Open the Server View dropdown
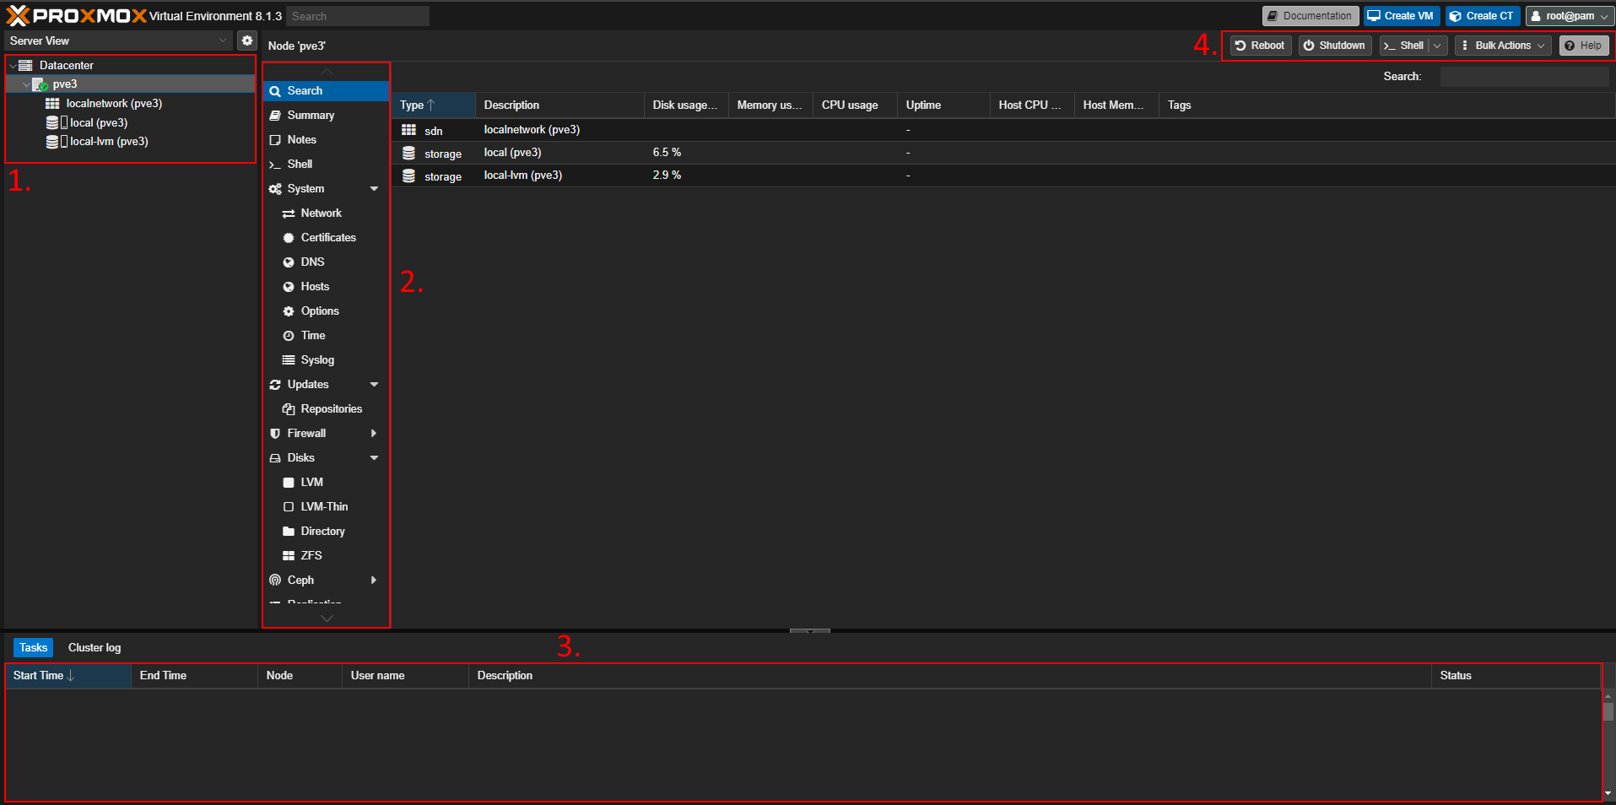 pyautogui.click(x=223, y=41)
